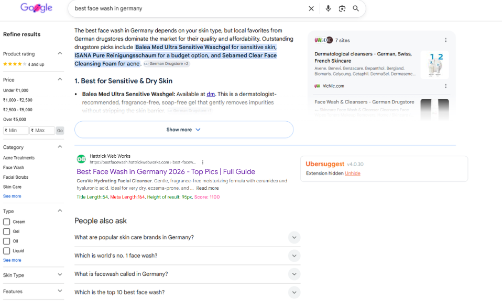
Task: Click the Max price input field
Action: point(42,131)
